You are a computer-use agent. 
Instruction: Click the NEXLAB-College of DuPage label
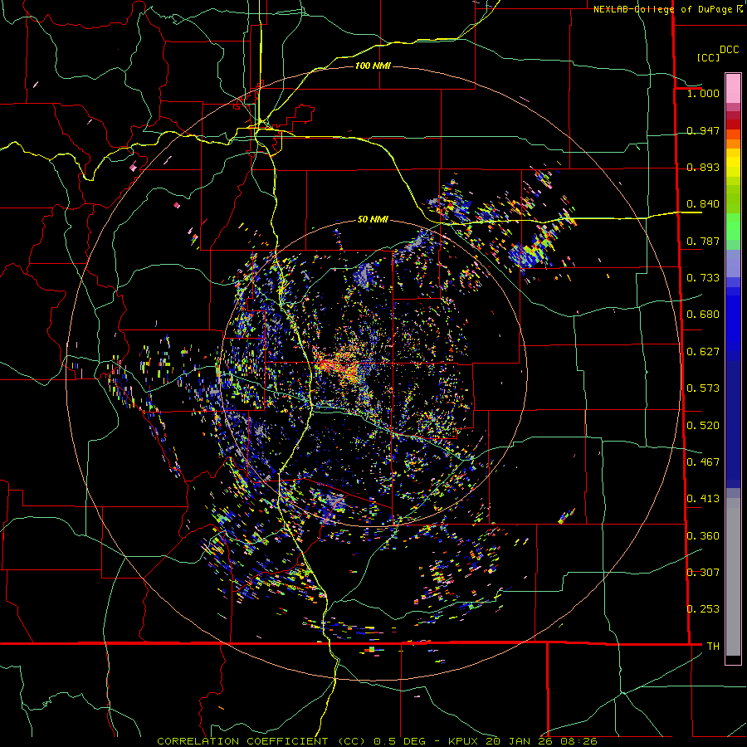(x=663, y=9)
